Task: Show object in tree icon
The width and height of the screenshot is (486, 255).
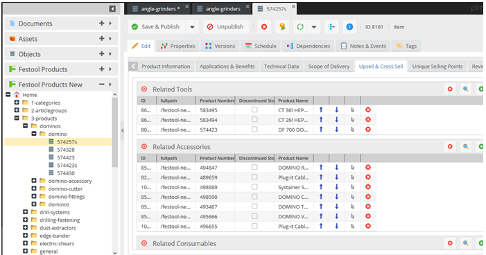Action: tap(331, 27)
